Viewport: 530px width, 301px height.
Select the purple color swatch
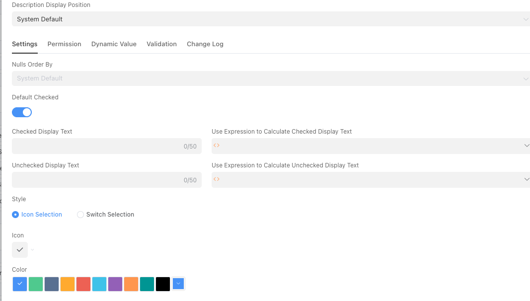click(115, 284)
